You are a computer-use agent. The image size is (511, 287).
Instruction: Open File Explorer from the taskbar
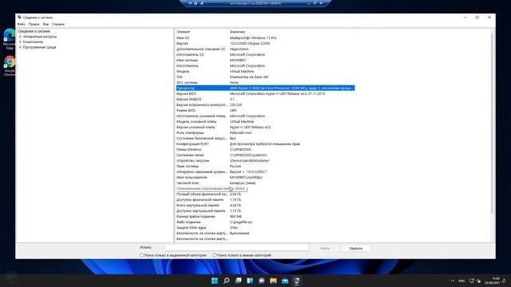pos(273,281)
